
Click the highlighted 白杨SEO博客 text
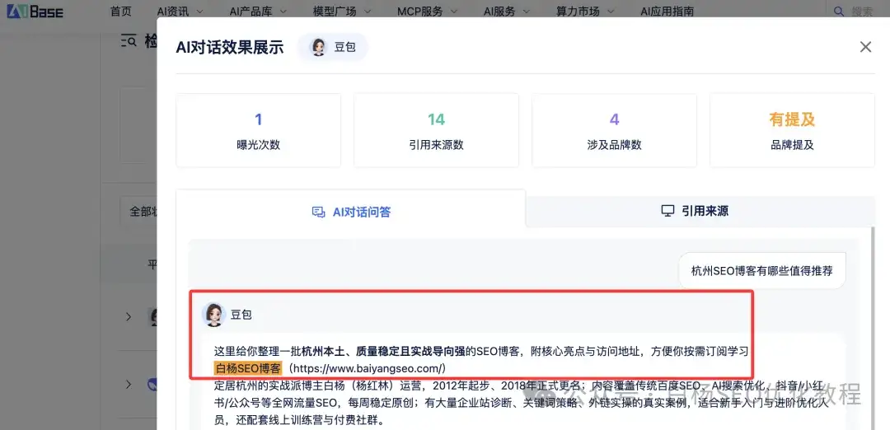(248, 368)
